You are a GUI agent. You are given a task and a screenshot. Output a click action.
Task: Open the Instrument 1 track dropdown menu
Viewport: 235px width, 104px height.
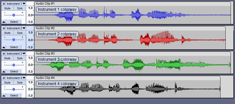pos(16,4)
